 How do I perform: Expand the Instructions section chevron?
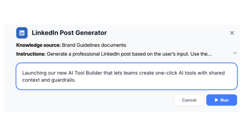pos(235,53)
